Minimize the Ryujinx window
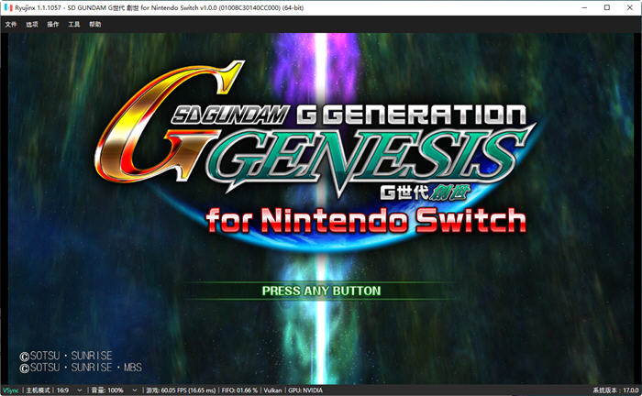Viewport: 642px width, 396px height. (x=585, y=7)
